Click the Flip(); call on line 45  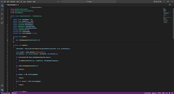click(21, 85)
